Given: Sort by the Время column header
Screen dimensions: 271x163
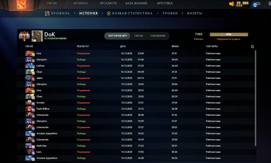Looking at the screenshot, I should (x=175, y=46).
